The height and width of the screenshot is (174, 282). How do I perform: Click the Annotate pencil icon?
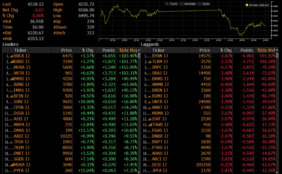(181, 4)
